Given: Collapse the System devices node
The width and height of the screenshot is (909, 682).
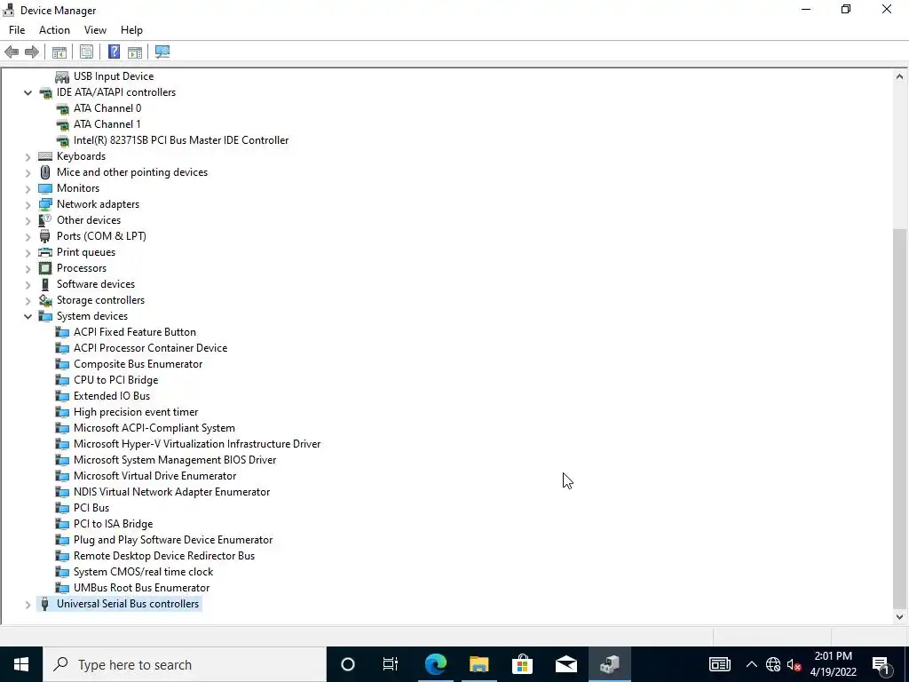Looking at the screenshot, I should [28, 316].
